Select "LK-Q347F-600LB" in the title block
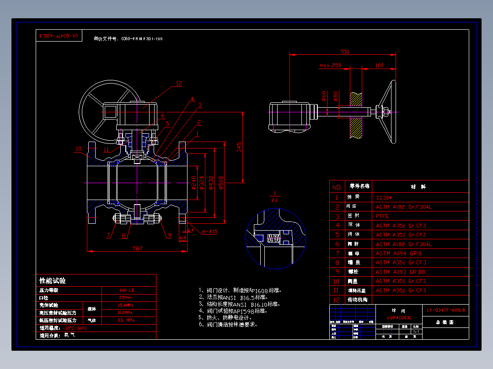493x369 pixels. point(445,310)
